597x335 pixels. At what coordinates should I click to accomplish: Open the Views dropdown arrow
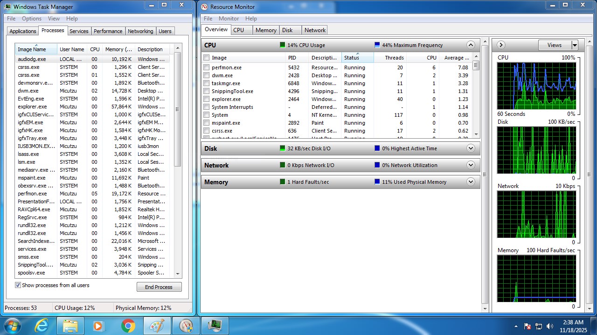(x=575, y=45)
